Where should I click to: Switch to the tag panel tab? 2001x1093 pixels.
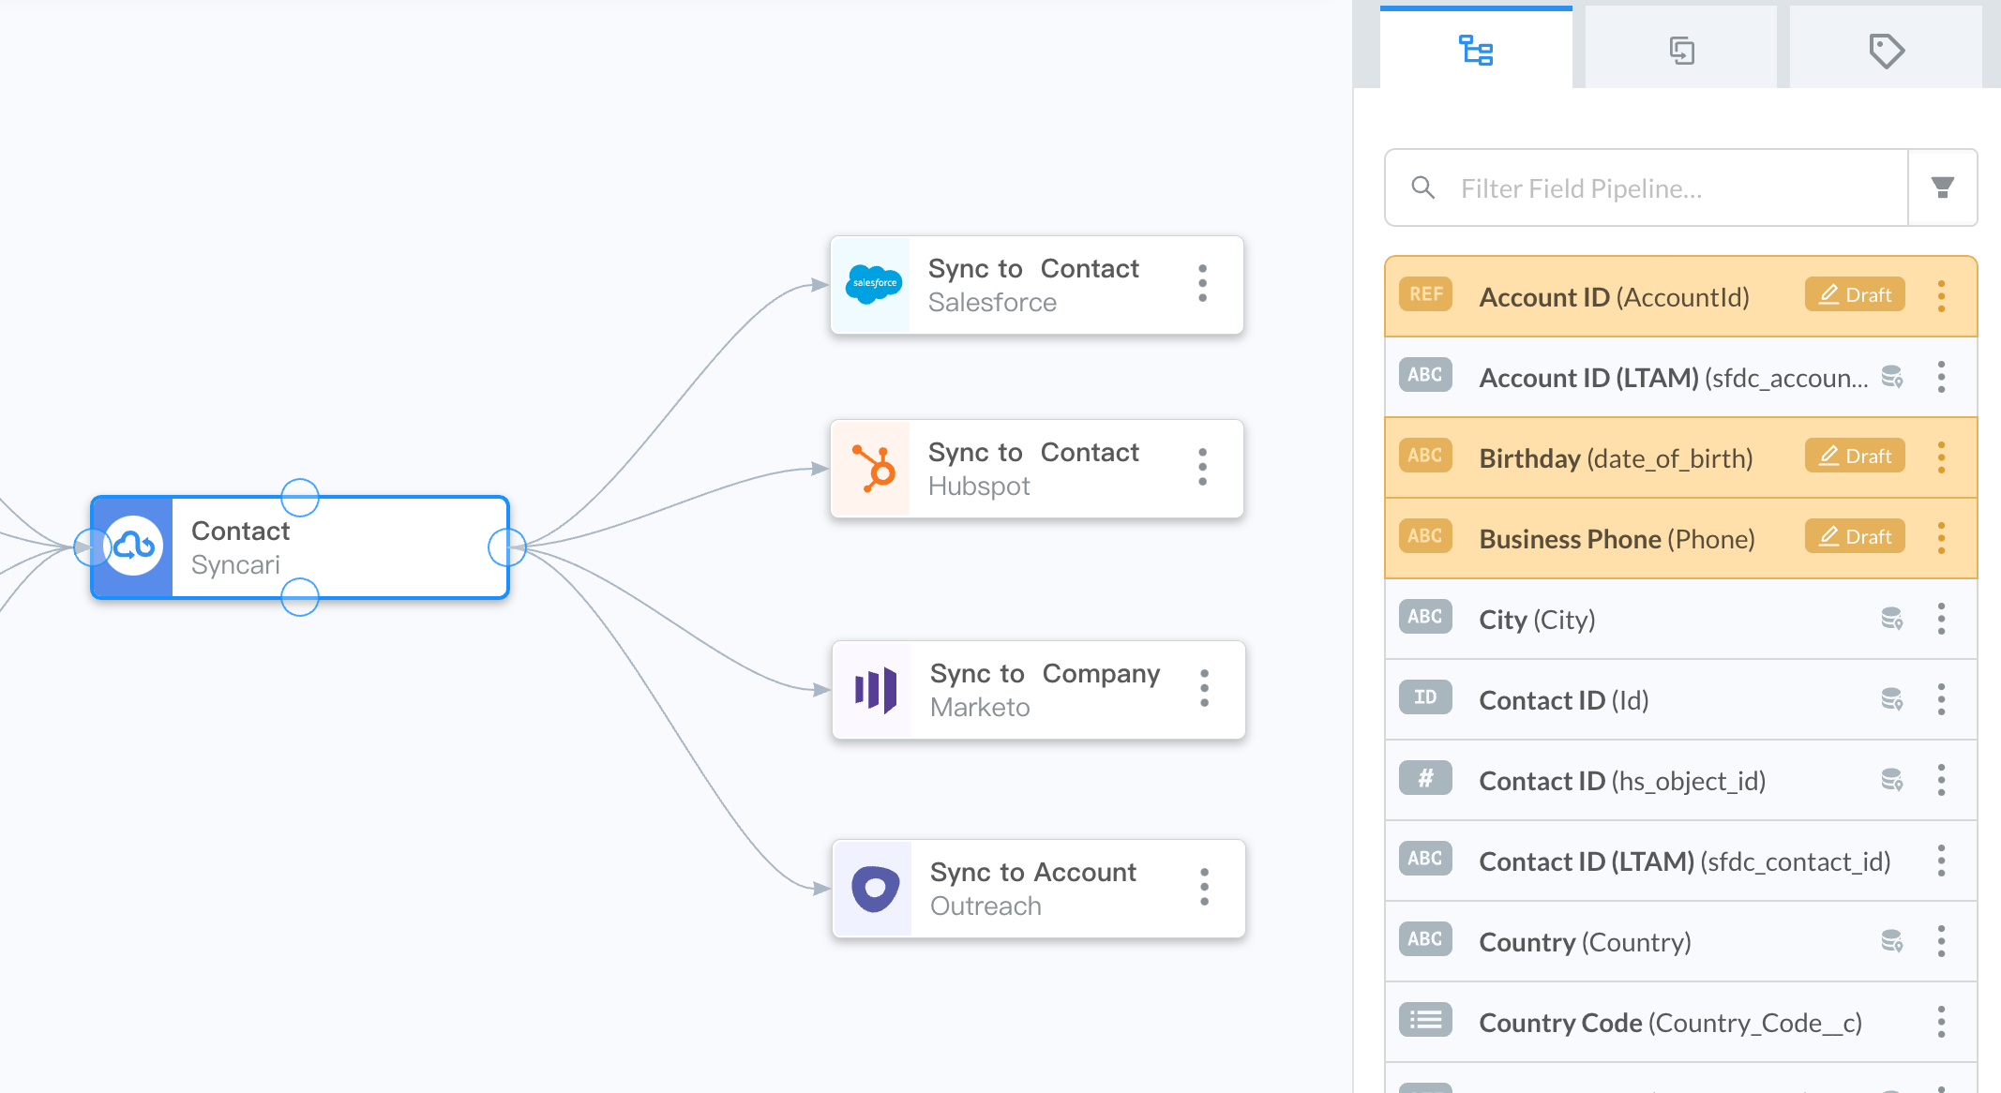click(x=1886, y=49)
